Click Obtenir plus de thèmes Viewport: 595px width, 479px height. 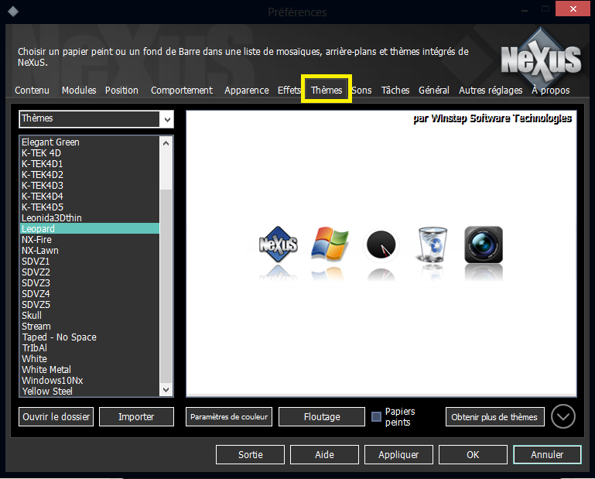tap(495, 417)
